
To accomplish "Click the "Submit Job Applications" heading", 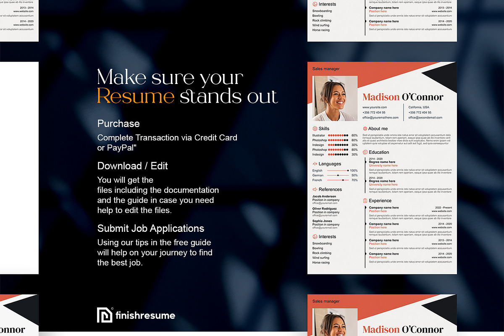I will 151,228.
